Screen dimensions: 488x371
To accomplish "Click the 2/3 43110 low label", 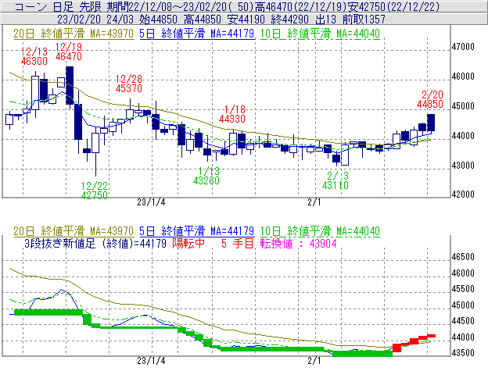I will click(335, 180).
